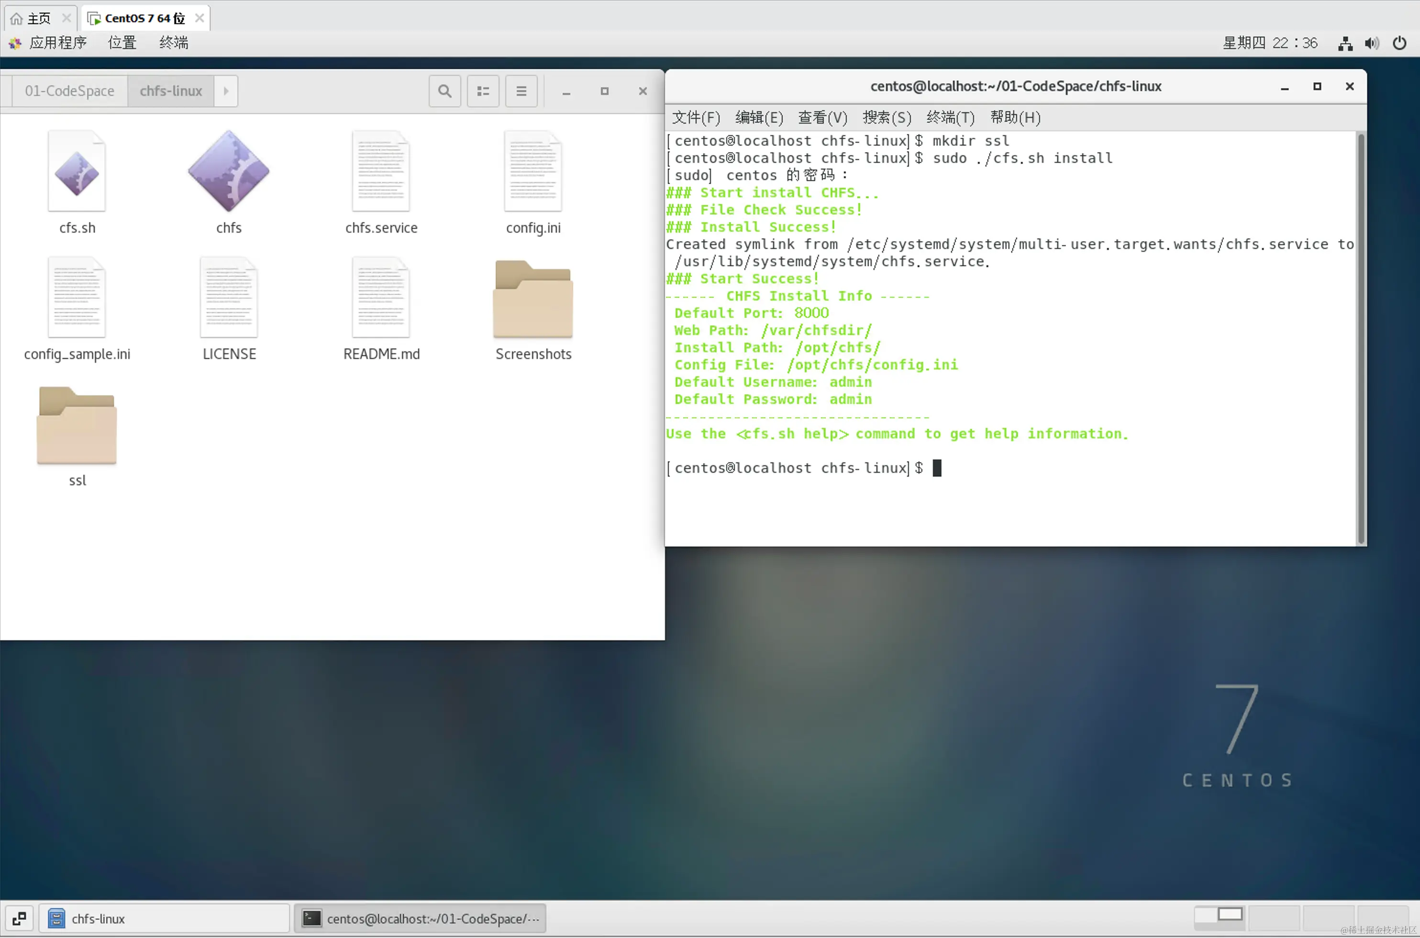Switch to the 主页 tab
This screenshot has width=1420, height=938.
click(x=40, y=18)
